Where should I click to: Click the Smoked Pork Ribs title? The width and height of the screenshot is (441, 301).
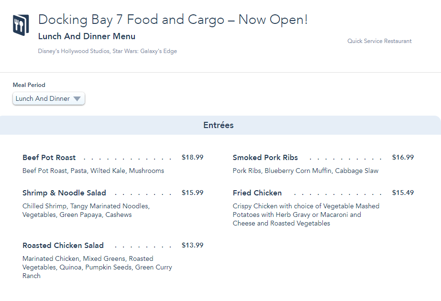265,158
